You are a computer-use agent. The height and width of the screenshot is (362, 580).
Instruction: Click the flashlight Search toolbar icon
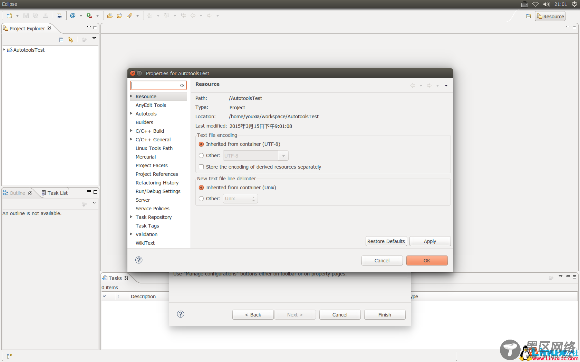click(x=129, y=16)
